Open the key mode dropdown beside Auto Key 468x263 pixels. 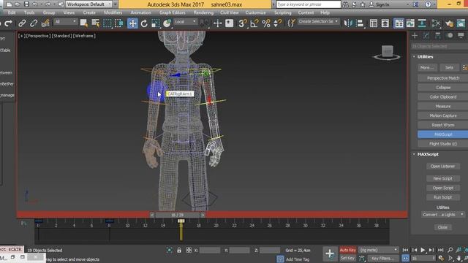(378, 250)
